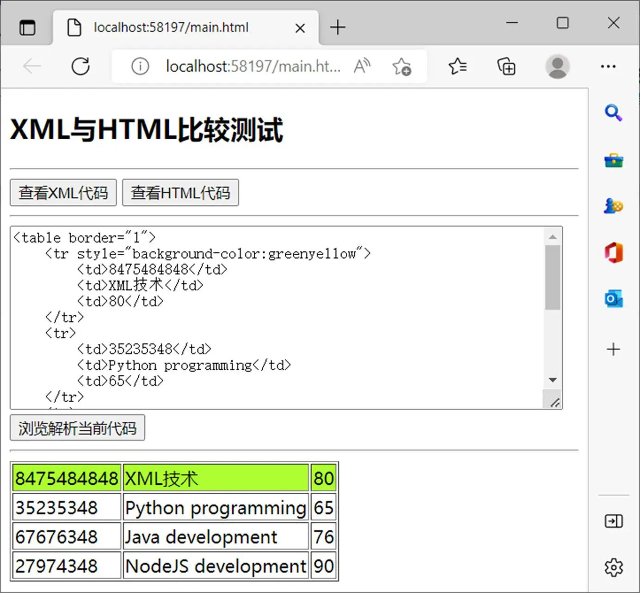Viewport: 640px width, 593px height.
Task: Click the 查看XML代码 button
Action: [63, 193]
